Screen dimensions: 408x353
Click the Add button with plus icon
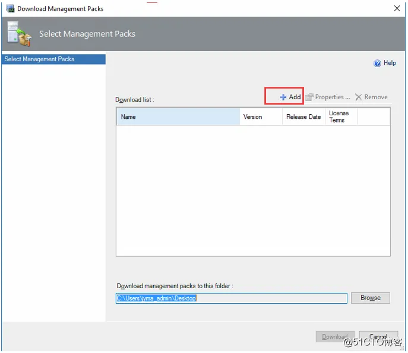coord(290,97)
